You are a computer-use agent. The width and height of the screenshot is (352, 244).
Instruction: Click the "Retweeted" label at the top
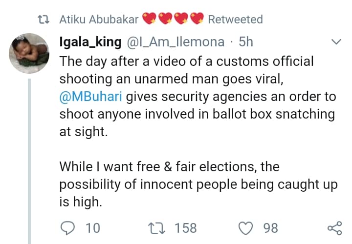235,20
